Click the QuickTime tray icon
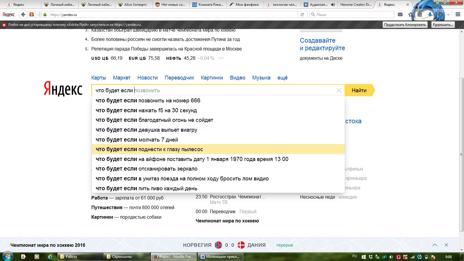464x261 pixels. tap(419, 257)
